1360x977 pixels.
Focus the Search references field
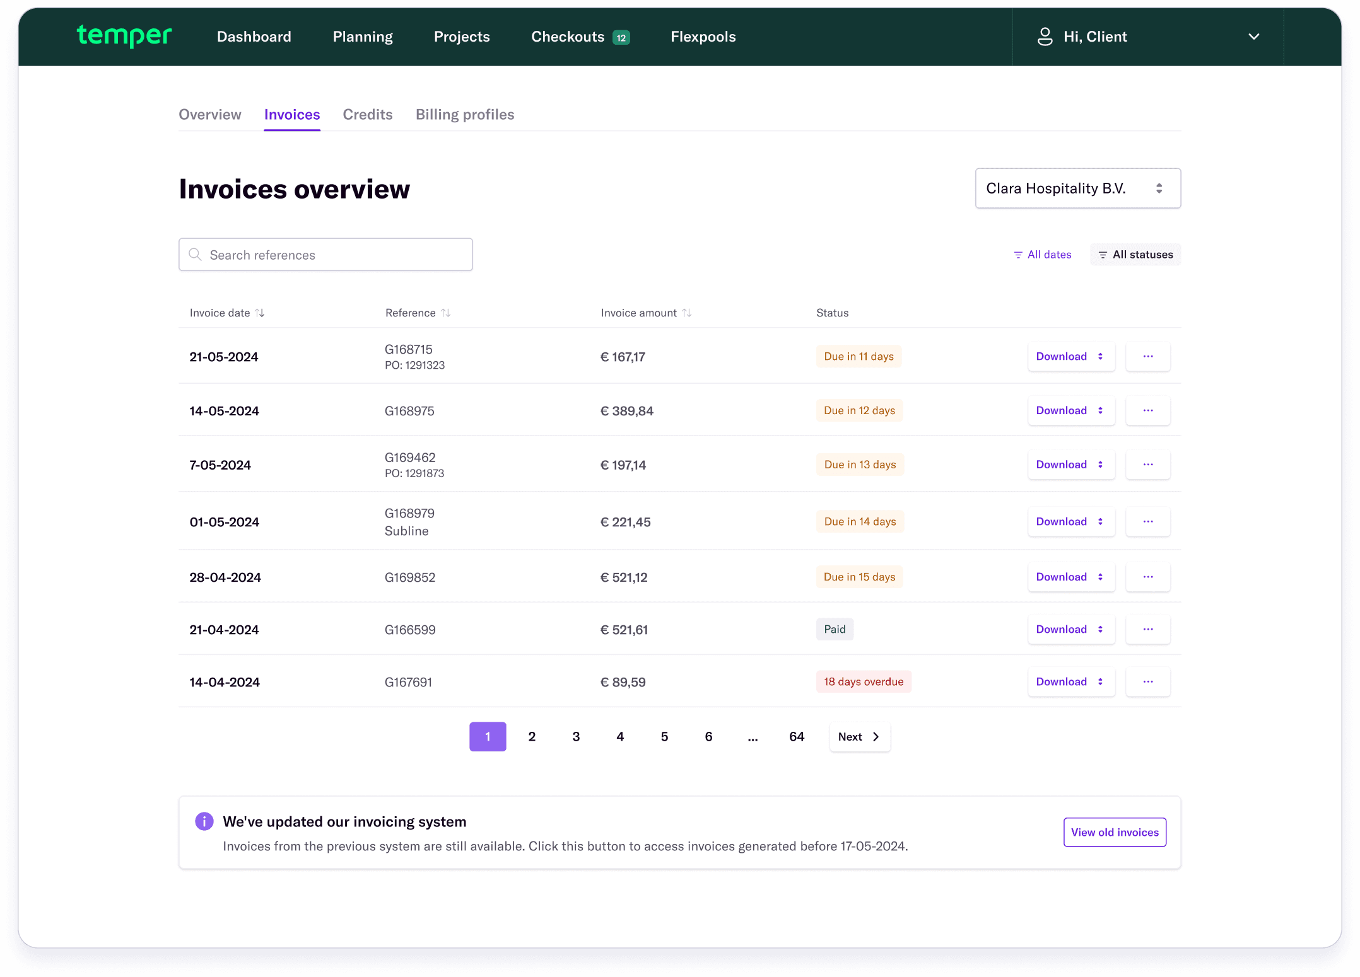[325, 255]
